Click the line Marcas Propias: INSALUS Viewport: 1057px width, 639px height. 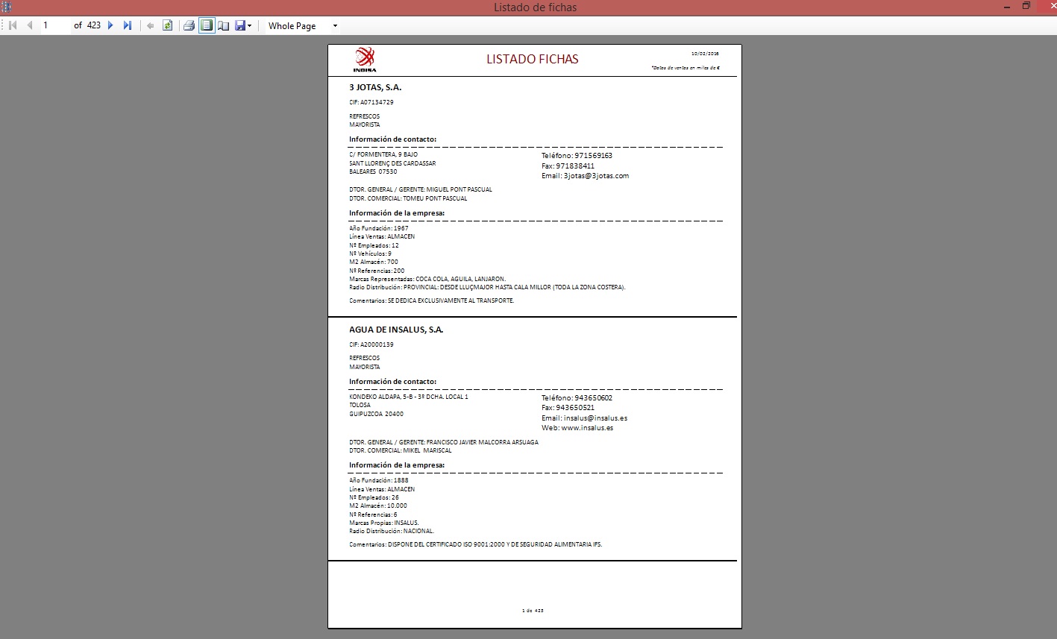point(384,523)
